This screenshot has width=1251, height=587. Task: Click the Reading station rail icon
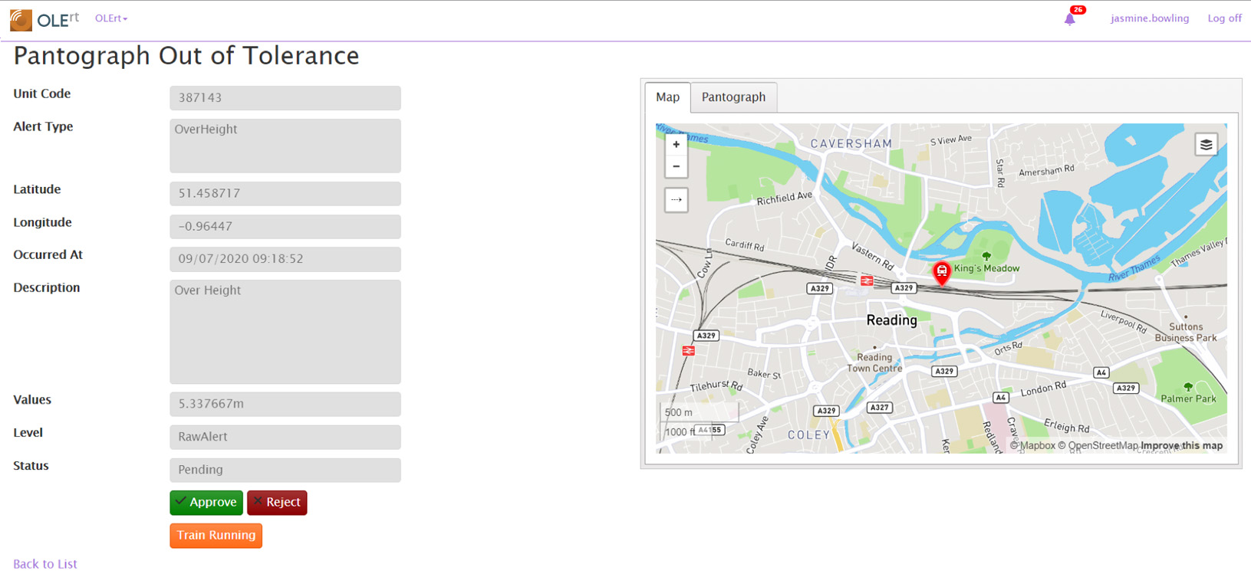[x=867, y=281]
